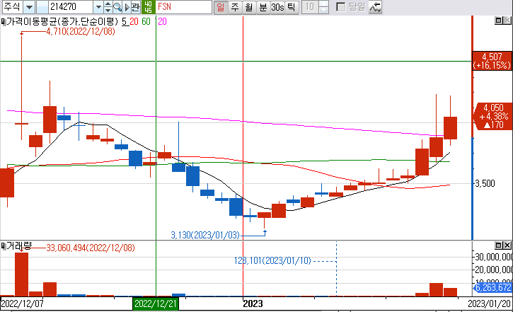The width and height of the screenshot is (513, 312).
Task: Click the period count field showing 10
Action: tap(310, 7)
